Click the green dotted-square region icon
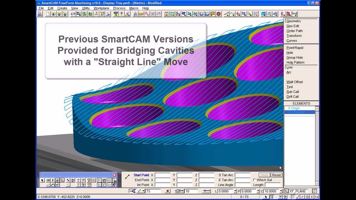This screenshot has width=356, height=200. click(172, 14)
